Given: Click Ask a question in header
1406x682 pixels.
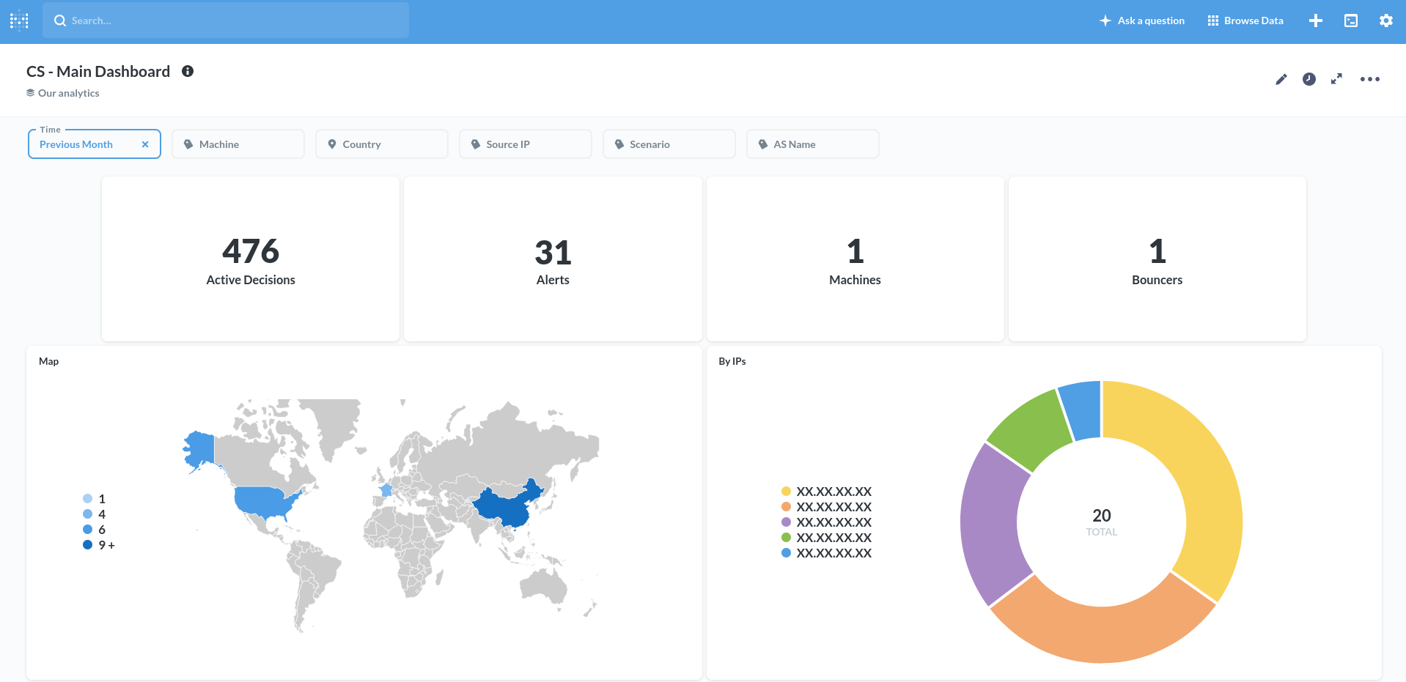Looking at the screenshot, I should click(x=1142, y=21).
